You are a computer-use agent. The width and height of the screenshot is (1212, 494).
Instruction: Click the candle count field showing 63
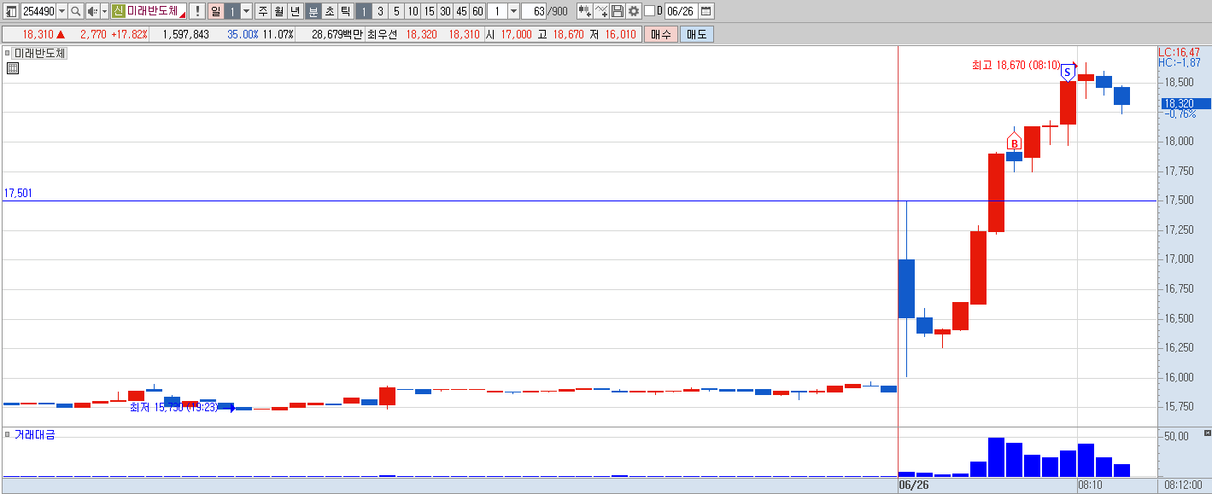click(534, 11)
